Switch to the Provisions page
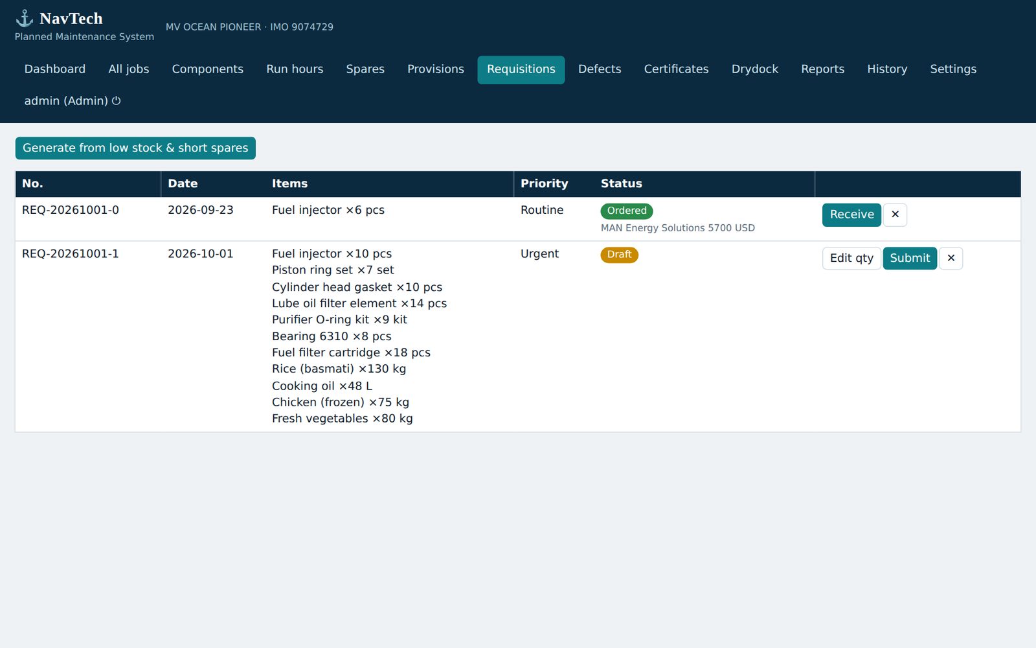Viewport: 1036px width, 648px height. coord(436,69)
